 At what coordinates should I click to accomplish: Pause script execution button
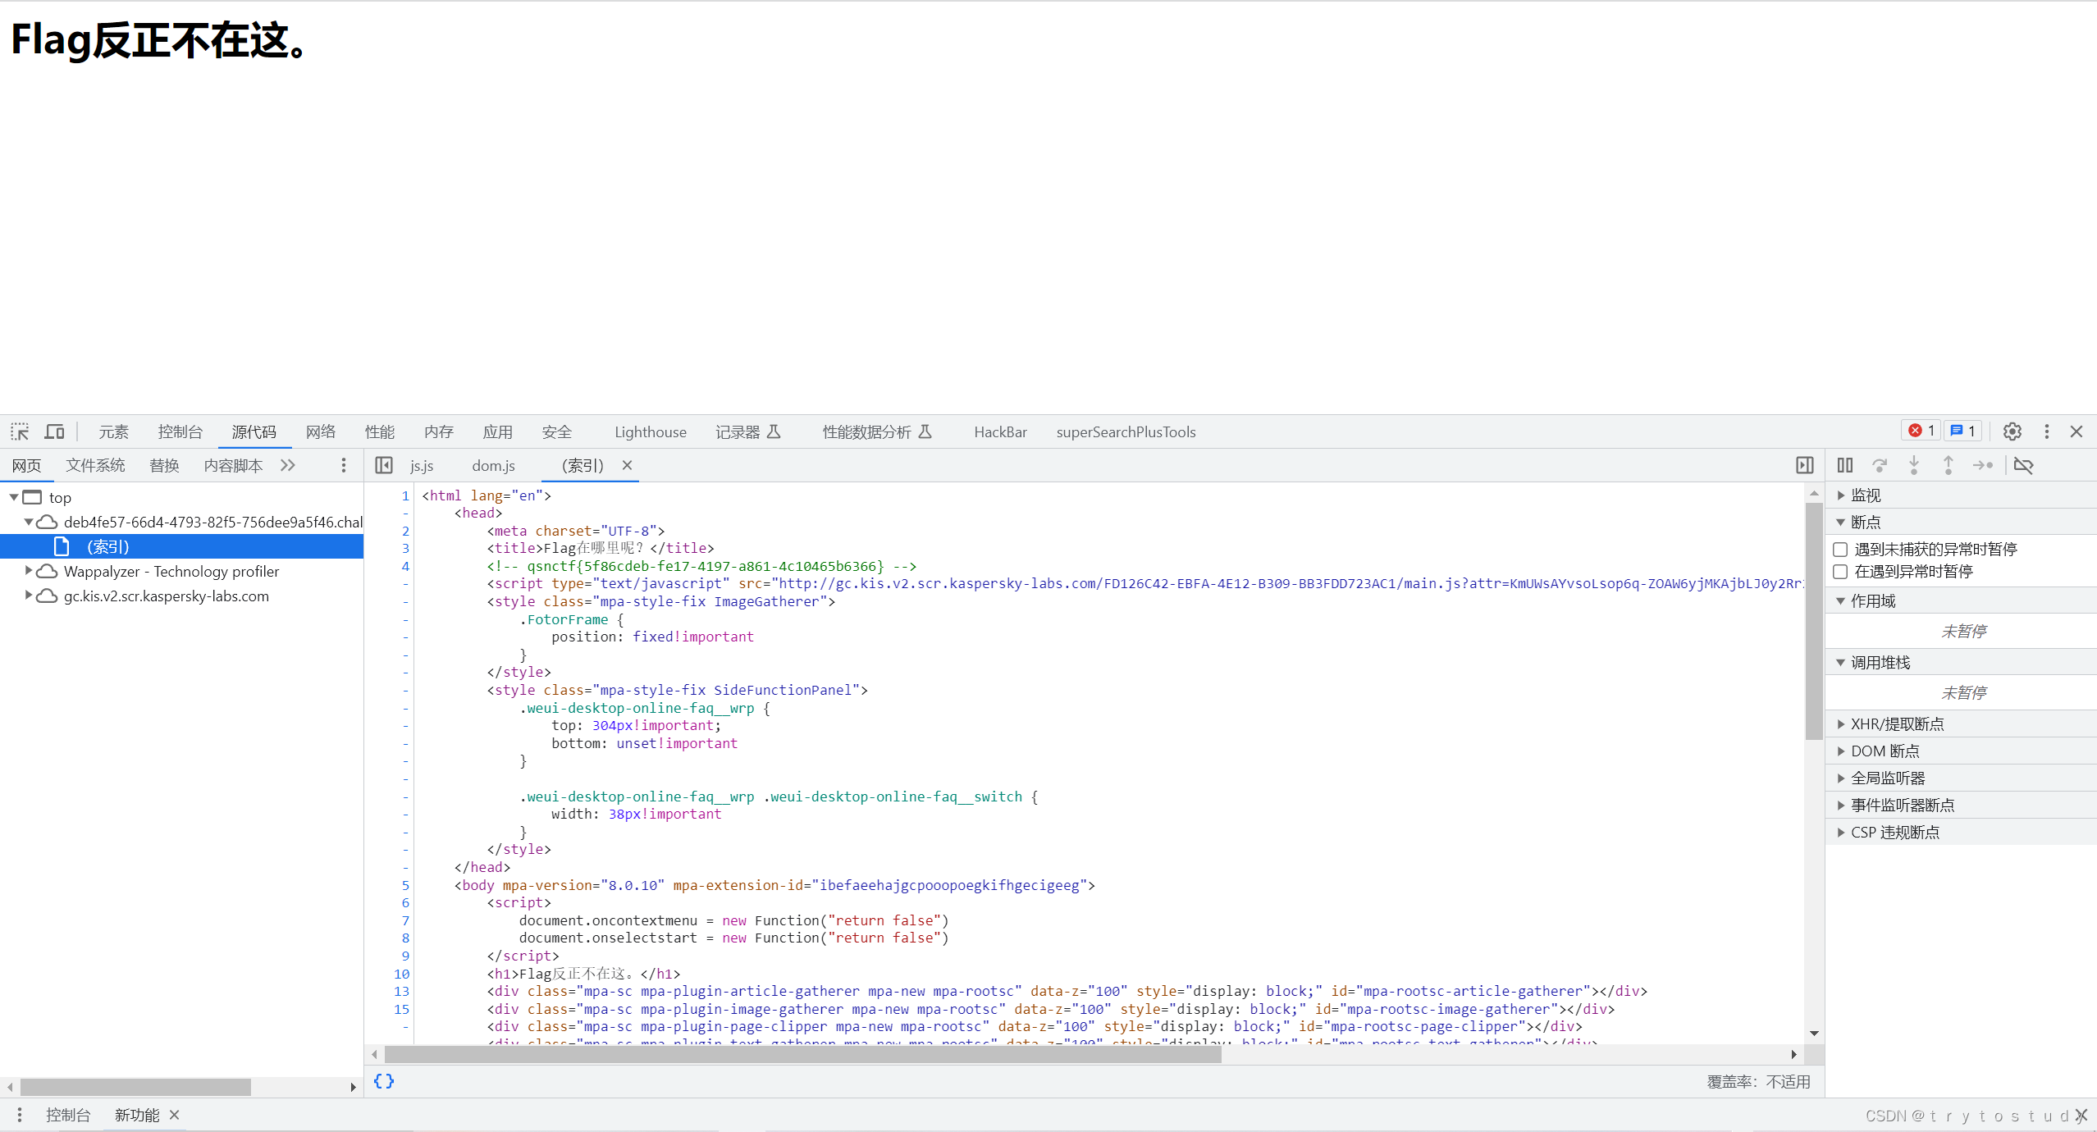[x=1845, y=465]
